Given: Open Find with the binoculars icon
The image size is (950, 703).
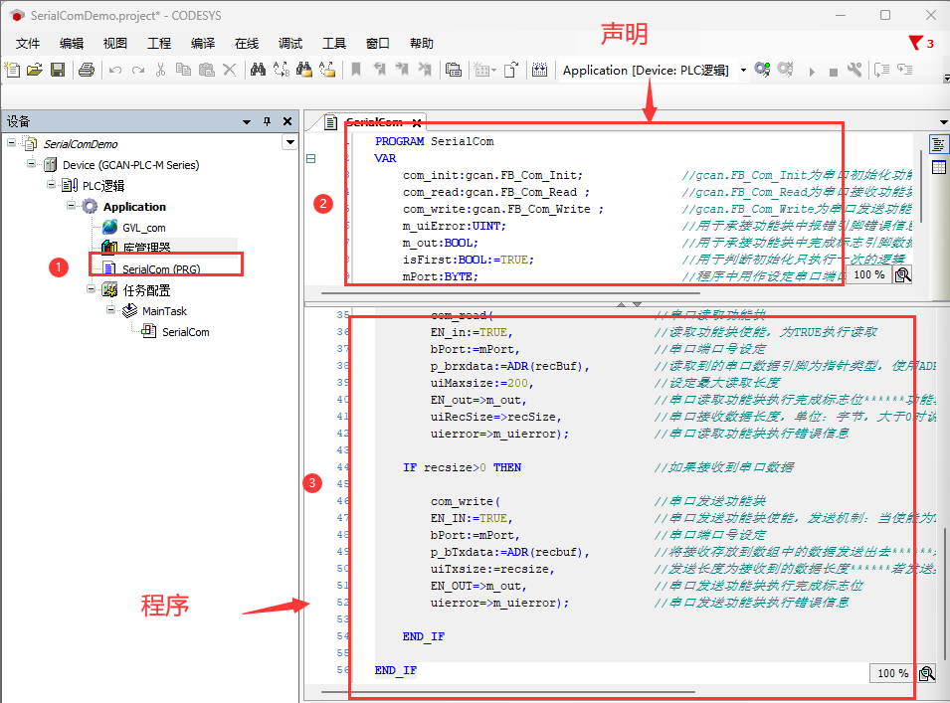Looking at the screenshot, I should click(x=258, y=70).
